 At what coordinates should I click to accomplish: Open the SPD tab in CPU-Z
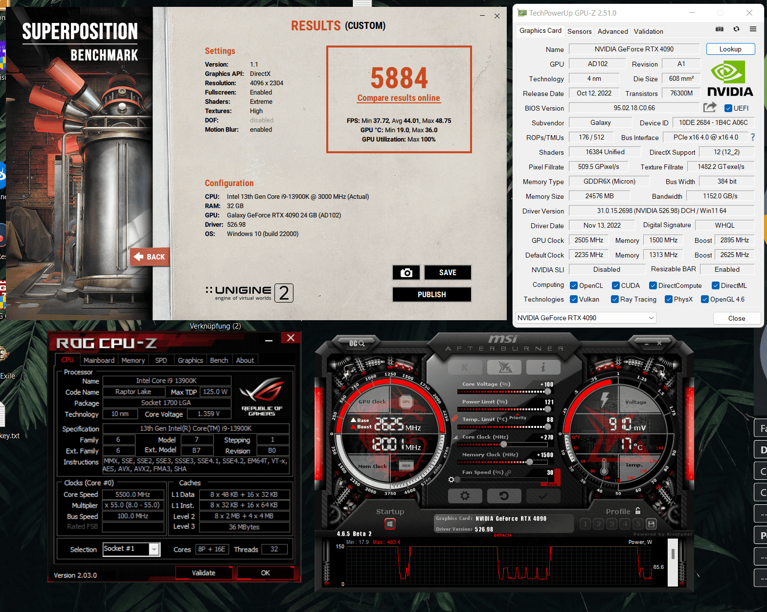coord(161,360)
